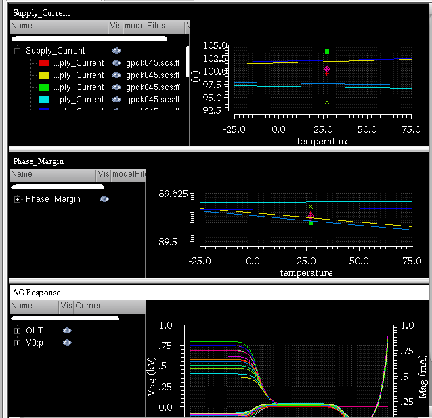Expand the V0:p signal node
Image resolution: width=432 pixels, height=418 pixels.
pos(17,343)
